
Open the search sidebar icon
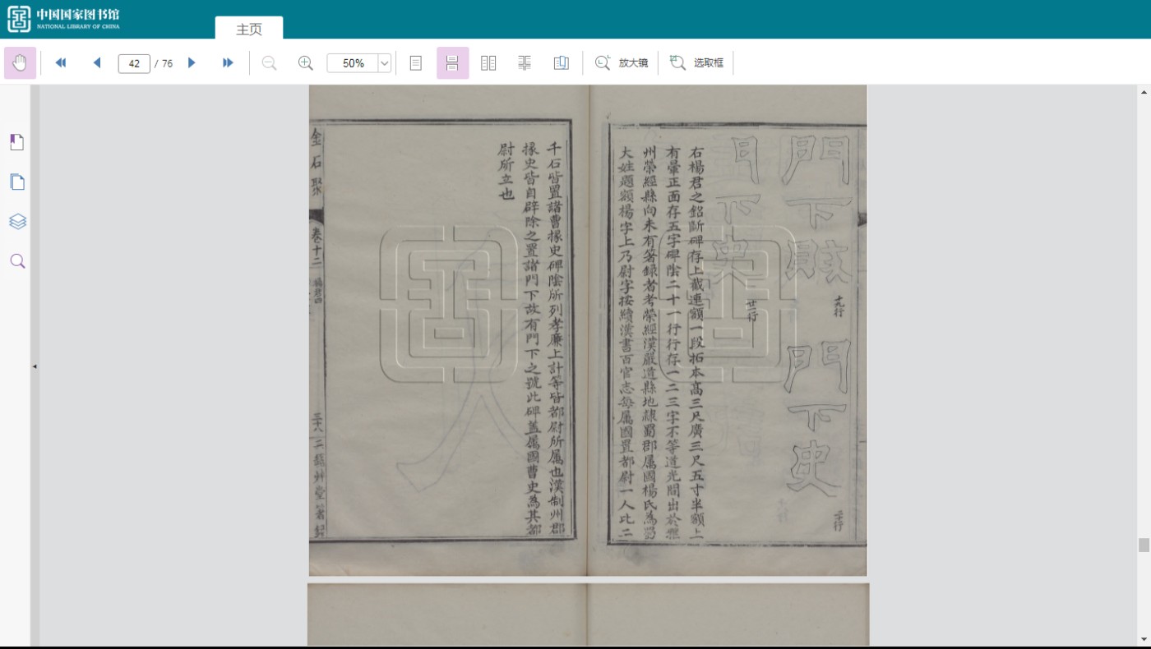click(17, 261)
